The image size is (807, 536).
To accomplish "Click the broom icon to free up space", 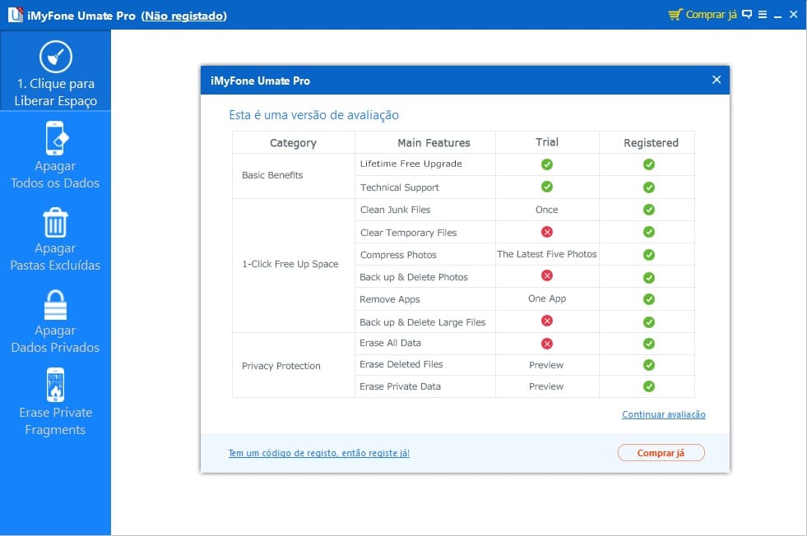I will 55,57.
